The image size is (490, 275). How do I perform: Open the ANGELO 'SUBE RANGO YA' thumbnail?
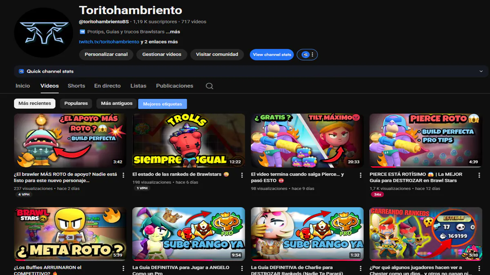[189, 234]
